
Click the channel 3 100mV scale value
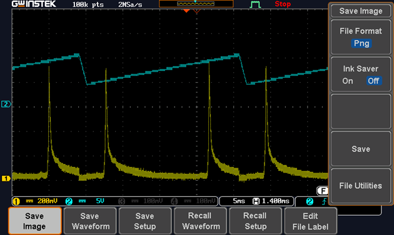click(x=153, y=201)
